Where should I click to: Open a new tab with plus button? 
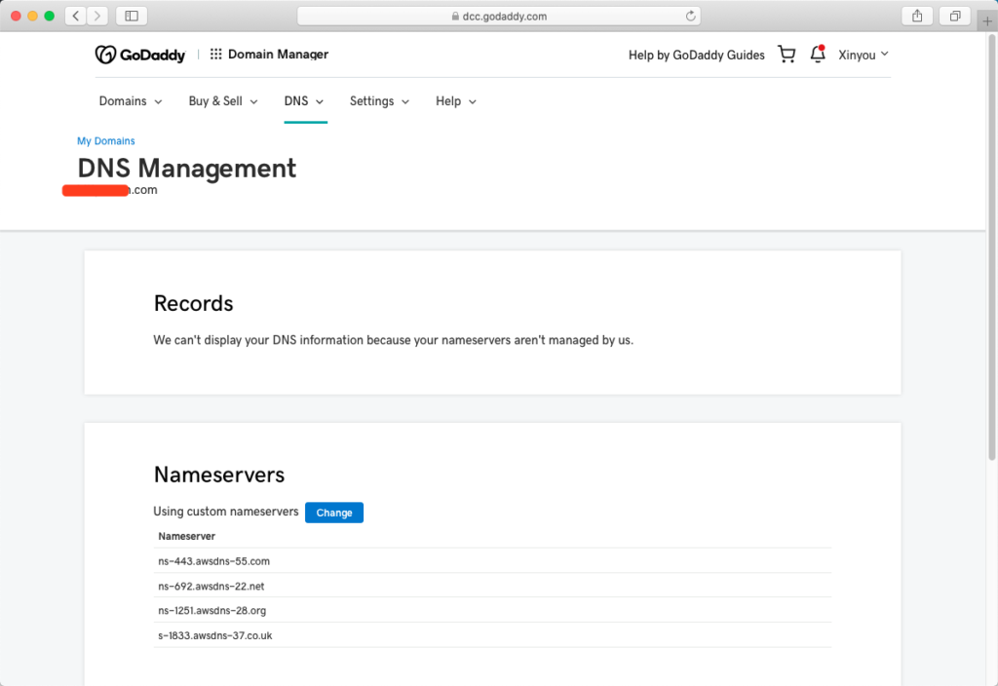(987, 20)
